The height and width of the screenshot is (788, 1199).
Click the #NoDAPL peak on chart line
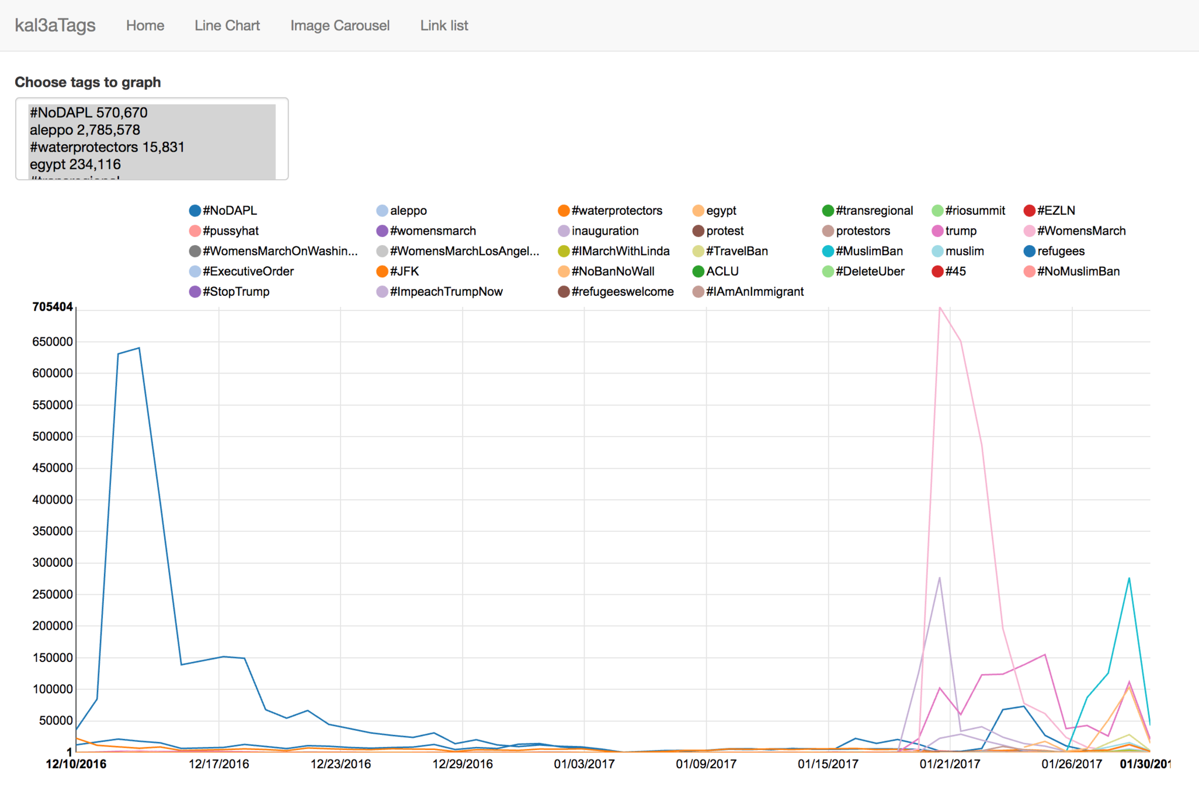[x=139, y=348]
